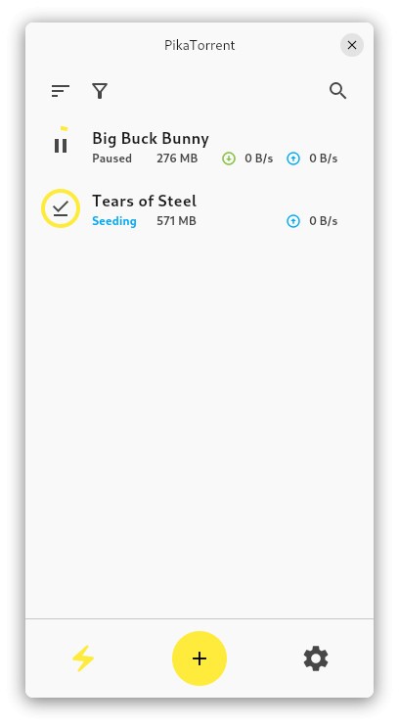The height and width of the screenshot is (726, 399).
Task: Click Tears of Steel upload speed icon
Action: (293, 221)
